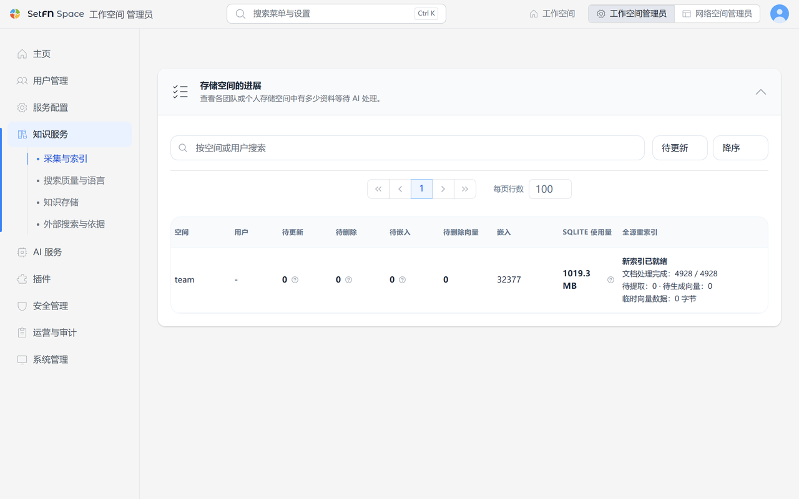Click the Ctrl K shortcut badge
Viewport: 799px width, 499px height.
pyautogui.click(x=426, y=14)
